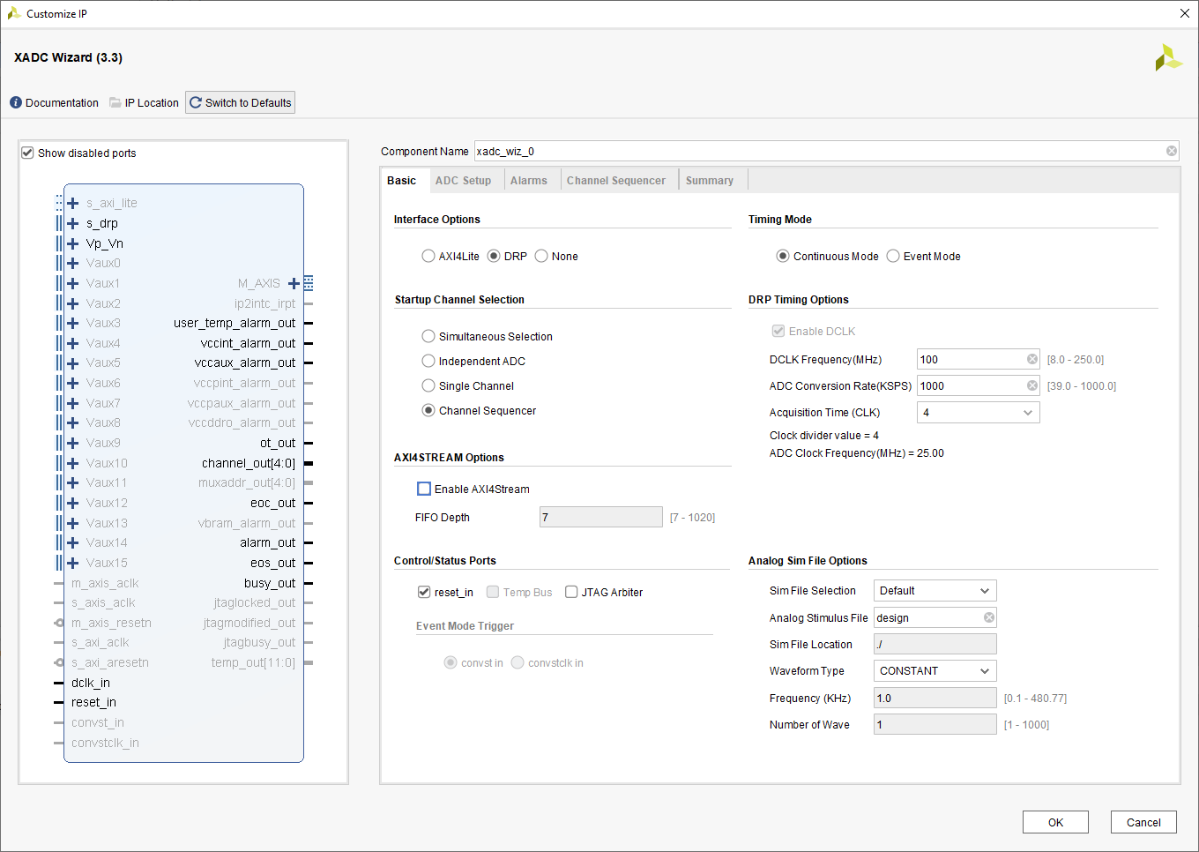Expand the Vaux9 port plus icon
1199x852 pixels.
(73, 443)
